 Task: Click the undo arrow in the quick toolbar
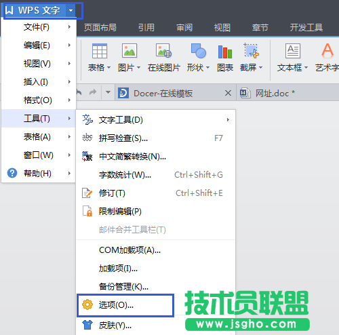pyautogui.click(x=79, y=92)
